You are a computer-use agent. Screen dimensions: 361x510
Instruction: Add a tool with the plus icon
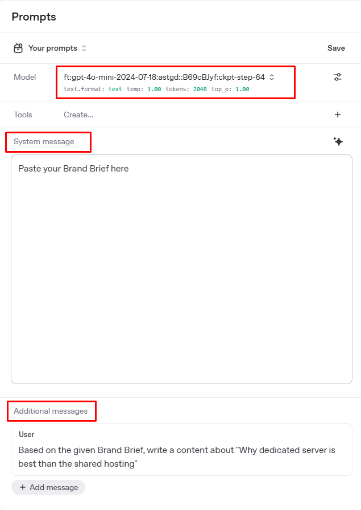(338, 115)
